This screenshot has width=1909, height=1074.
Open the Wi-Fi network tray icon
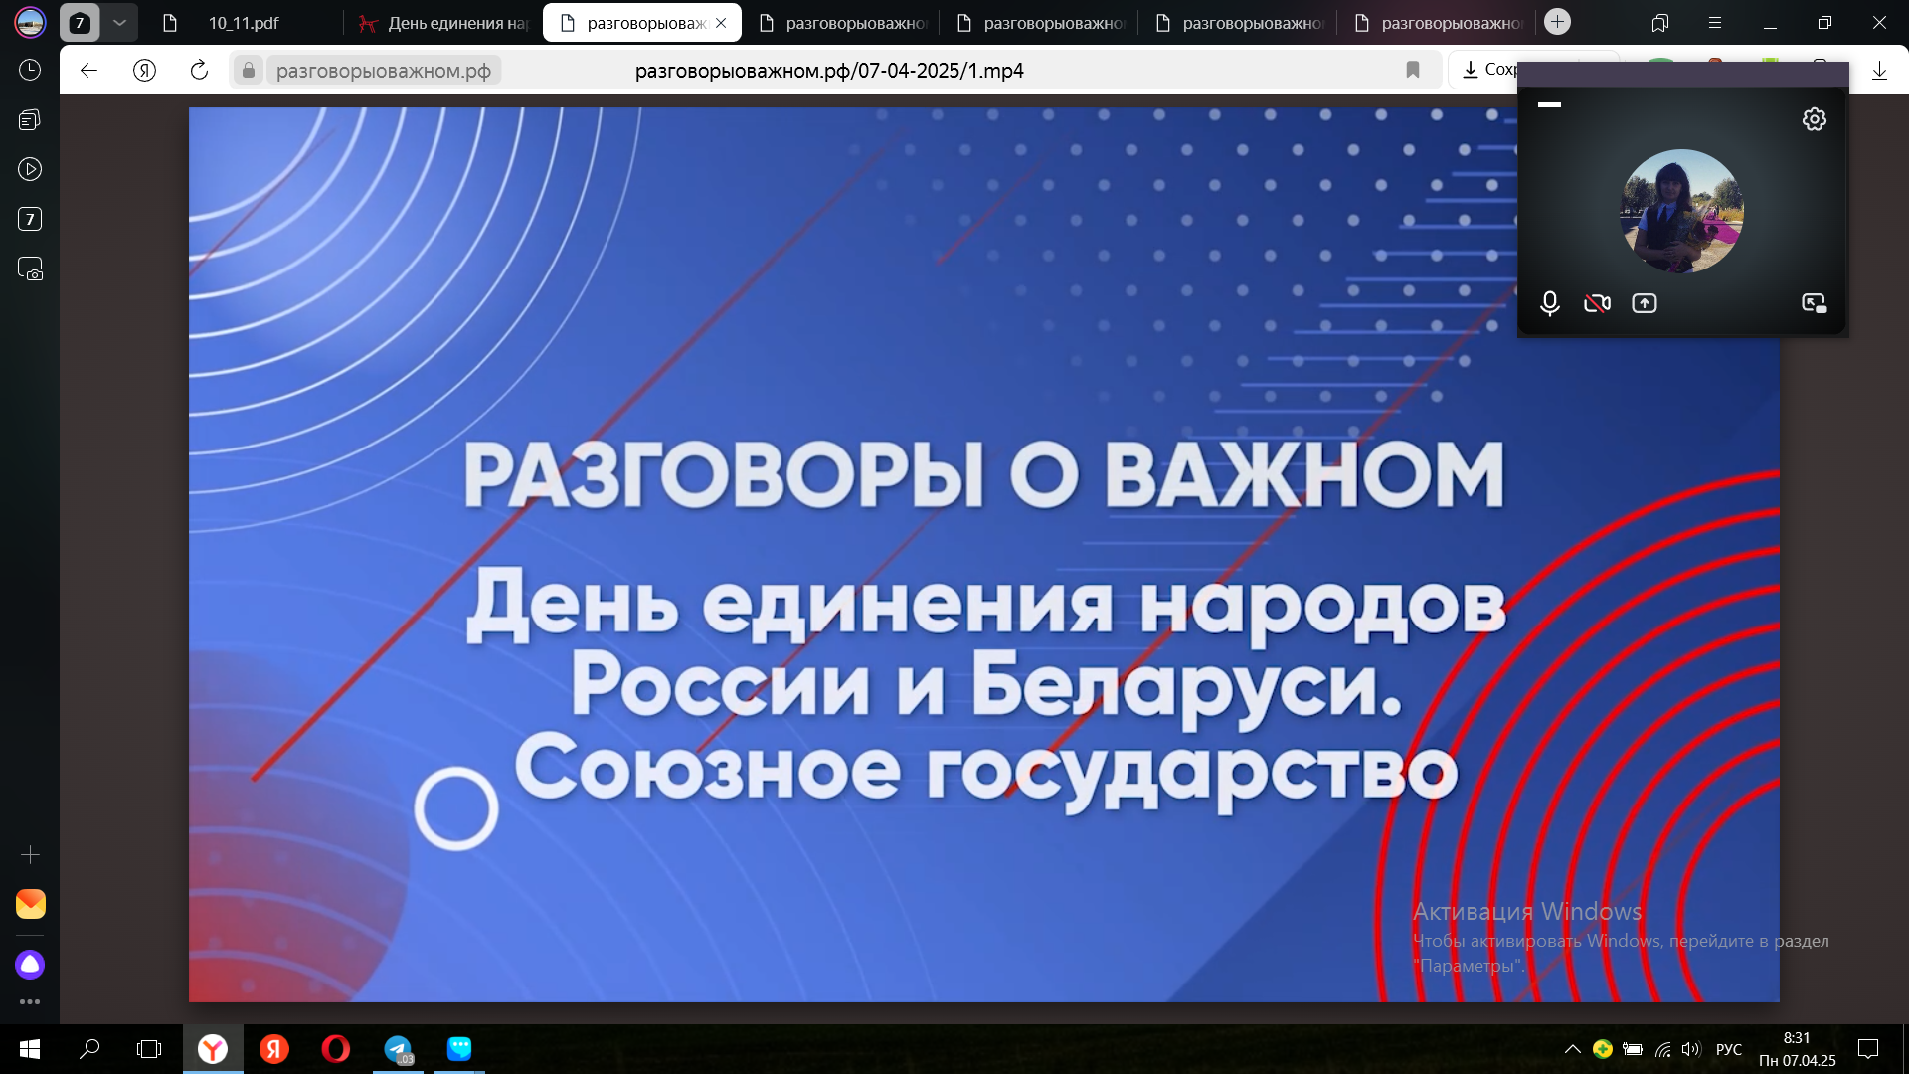[x=1662, y=1049]
